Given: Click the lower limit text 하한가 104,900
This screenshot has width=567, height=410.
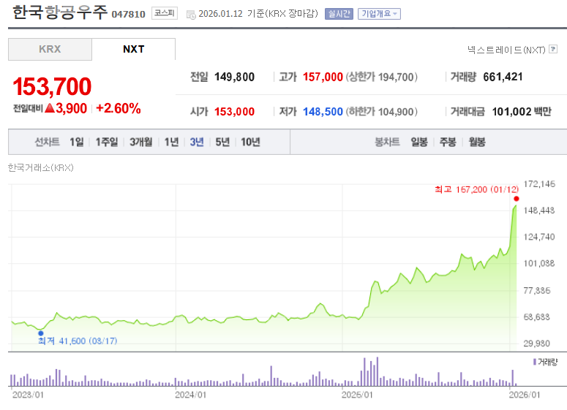Looking at the screenshot, I should pos(381,112).
